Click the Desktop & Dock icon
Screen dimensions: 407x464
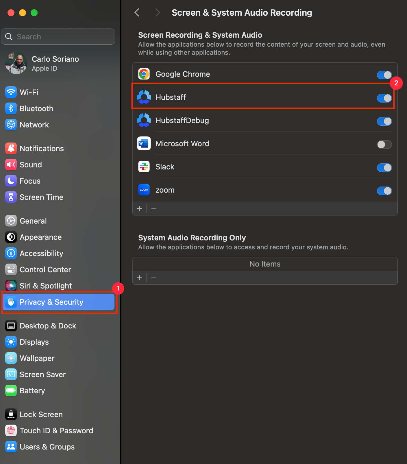(x=11, y=326)
